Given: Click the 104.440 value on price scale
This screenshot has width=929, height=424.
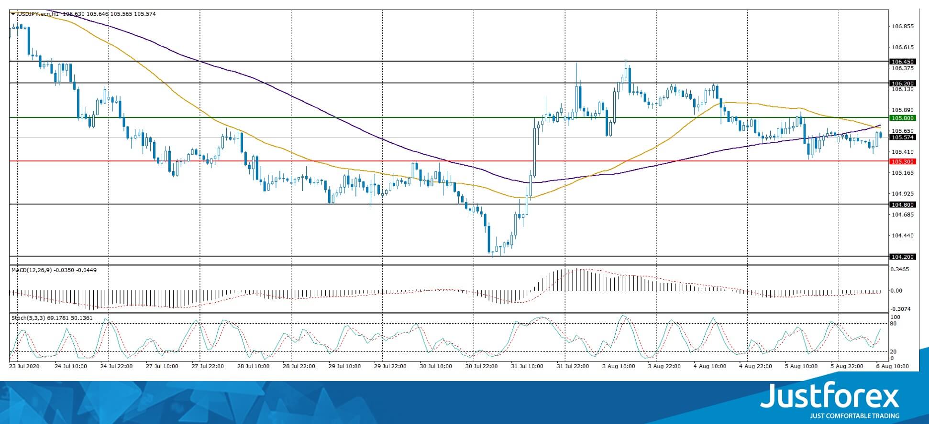Looking at the screenshot, I should click(x=903, y=236).
